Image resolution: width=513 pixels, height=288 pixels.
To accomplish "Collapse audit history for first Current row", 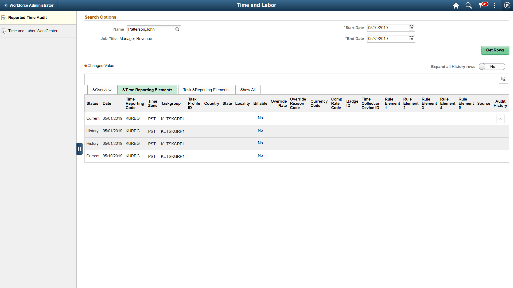I will [x=500, y=119].
